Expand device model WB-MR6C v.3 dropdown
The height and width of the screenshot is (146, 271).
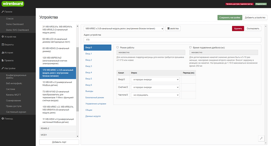click(x=124, y=29)
